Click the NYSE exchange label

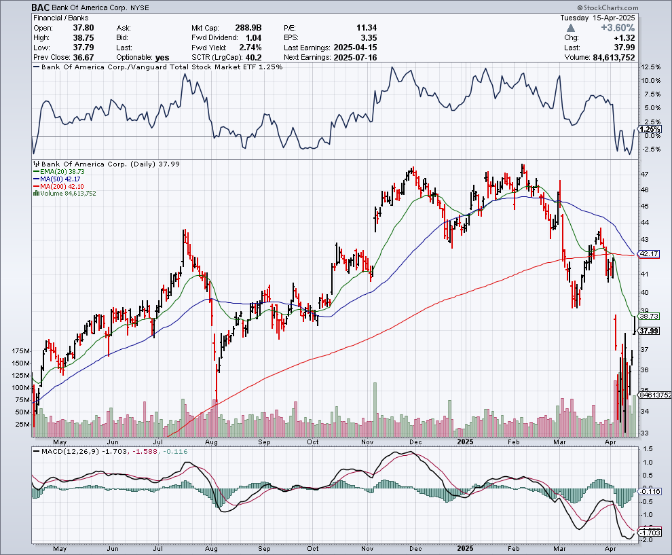pyautogui.click(x=140, y=8)
